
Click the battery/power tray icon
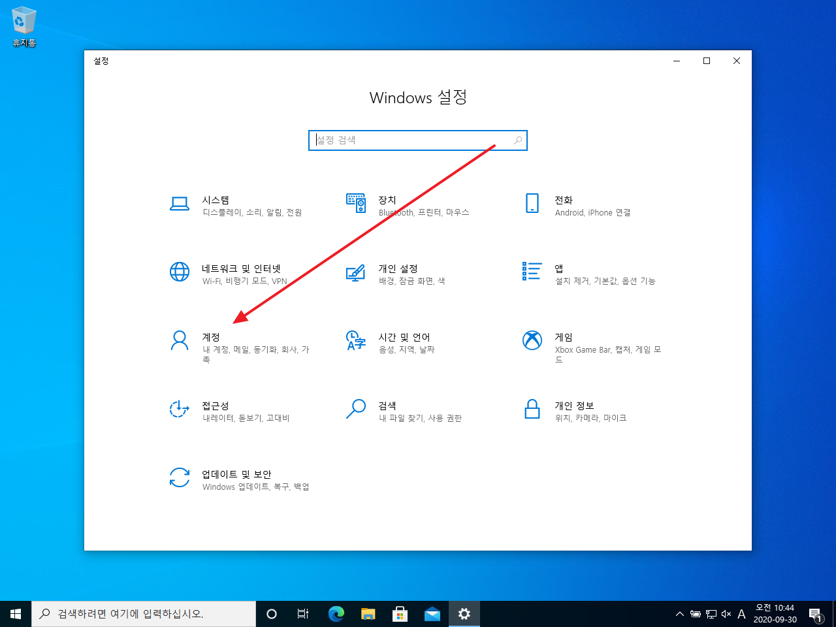[696, 614]
